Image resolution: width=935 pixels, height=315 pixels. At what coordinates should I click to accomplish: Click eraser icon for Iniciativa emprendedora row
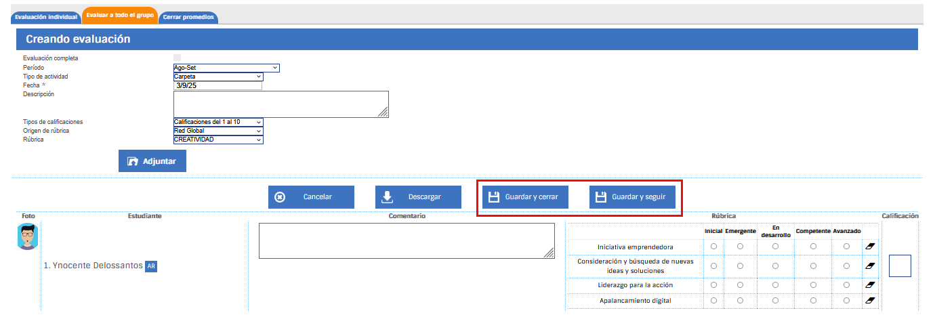click(871, 247)
